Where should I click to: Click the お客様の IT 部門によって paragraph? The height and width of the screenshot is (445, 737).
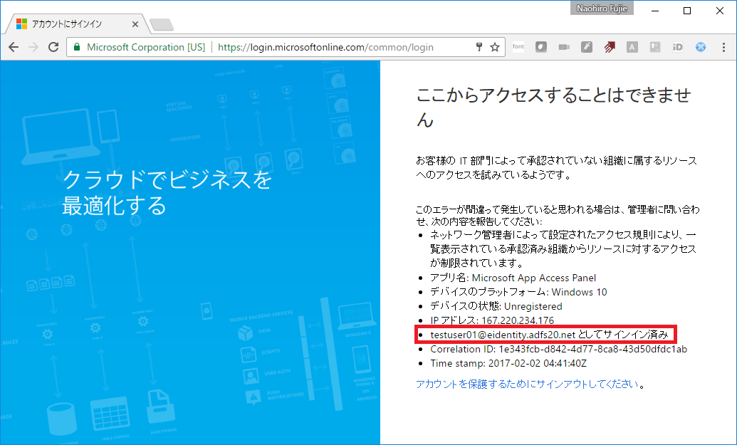pos(557,168)
